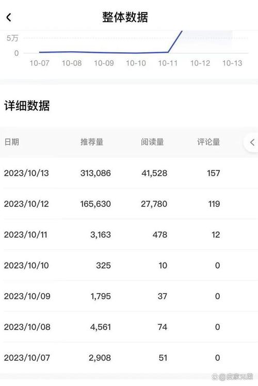Select the 10-13 chart axis label
Image resolution: width=258 pixels, height=386 pixels.
[x=232, y=63]
